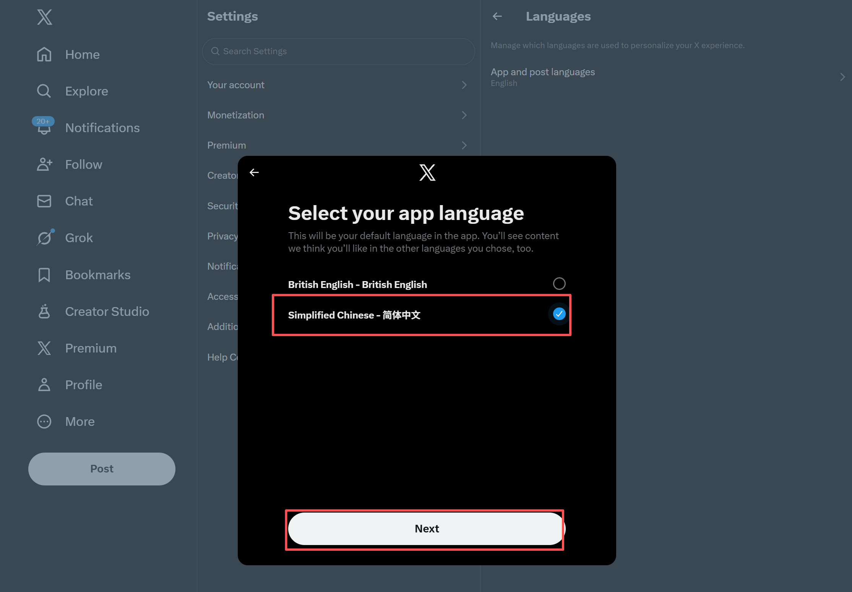Open Premium row in Settings list
Viewport: 852px width, 592px height.
(x=338, y=145)
